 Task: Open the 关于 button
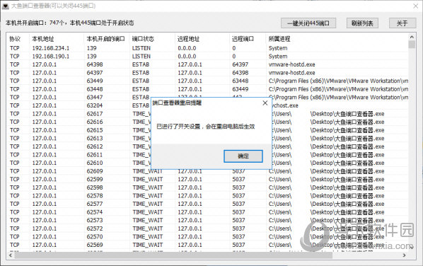click(x=402, y=23)
